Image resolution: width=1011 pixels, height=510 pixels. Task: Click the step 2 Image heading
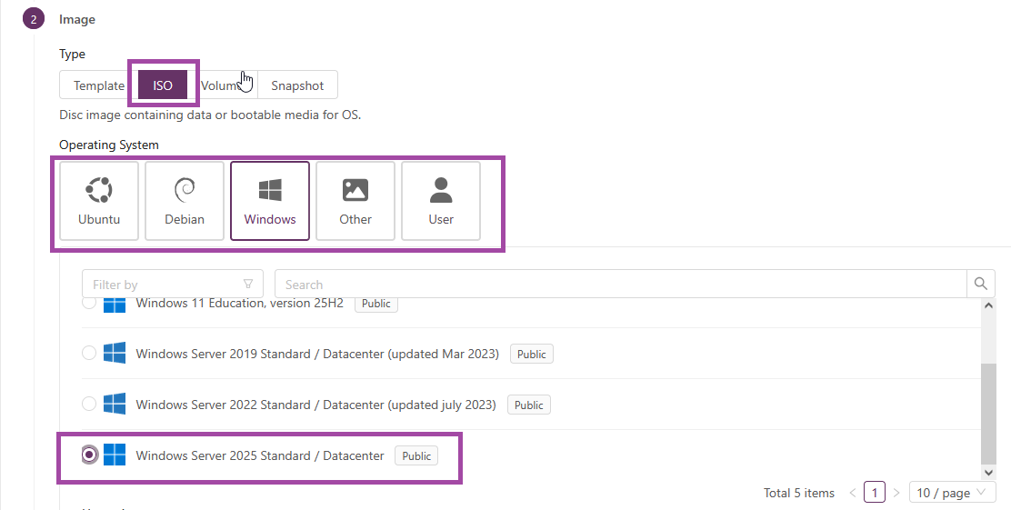[76, 19]
